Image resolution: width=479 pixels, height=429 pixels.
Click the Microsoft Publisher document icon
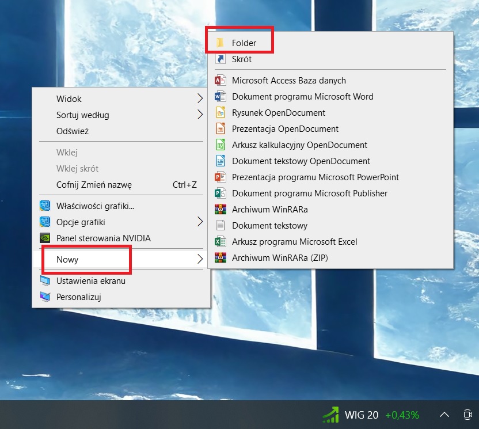pyautogui.click(x=221, y=193)
